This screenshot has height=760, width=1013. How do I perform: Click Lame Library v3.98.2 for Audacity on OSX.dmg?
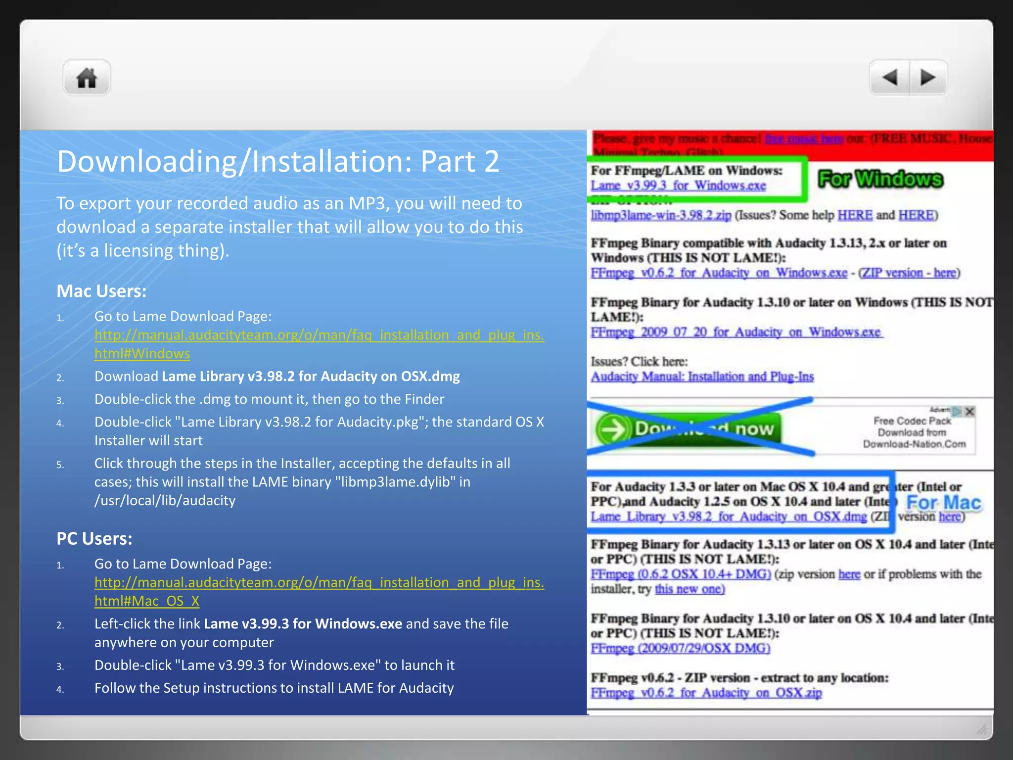(x=728, y=517)
